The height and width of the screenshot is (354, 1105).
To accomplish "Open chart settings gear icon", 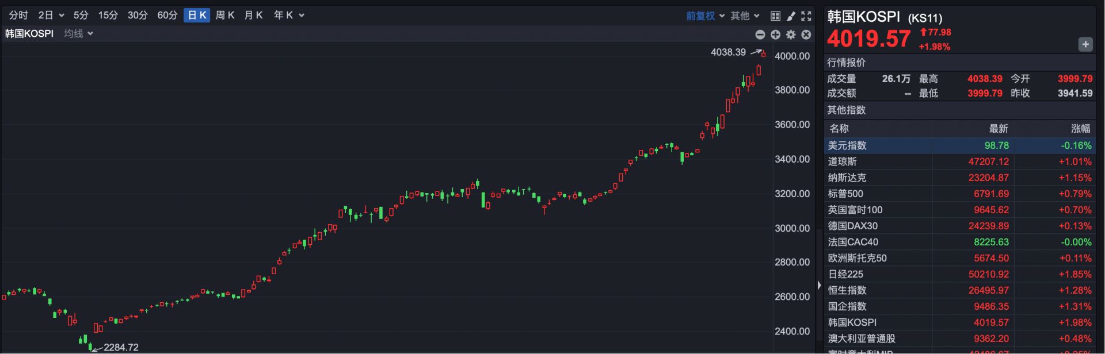I will 791,34.
